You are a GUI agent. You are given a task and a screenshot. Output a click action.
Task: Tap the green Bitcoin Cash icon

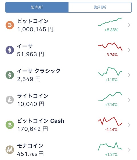10,125
